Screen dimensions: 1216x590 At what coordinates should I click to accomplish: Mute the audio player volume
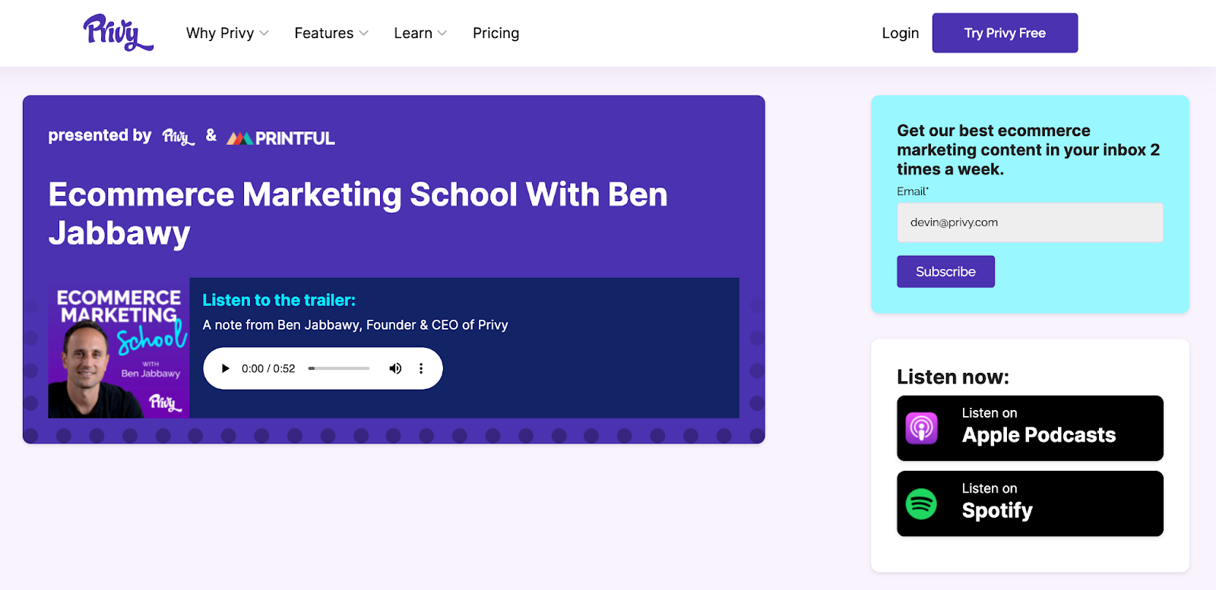395,368
